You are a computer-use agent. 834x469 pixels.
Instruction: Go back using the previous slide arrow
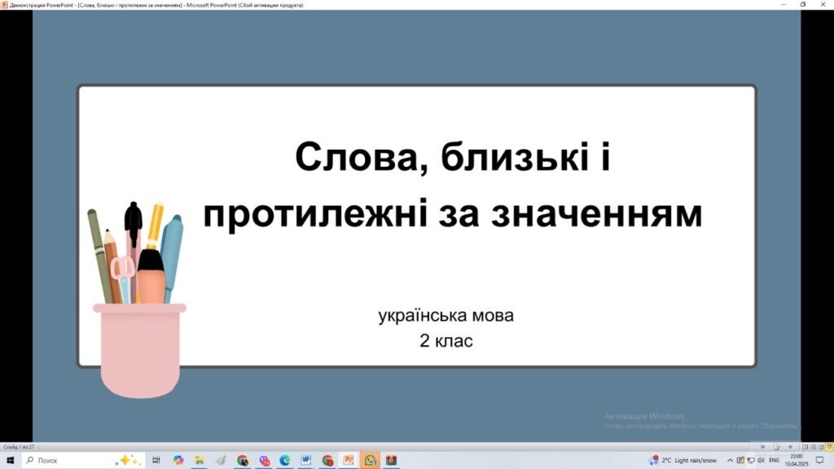762,446
